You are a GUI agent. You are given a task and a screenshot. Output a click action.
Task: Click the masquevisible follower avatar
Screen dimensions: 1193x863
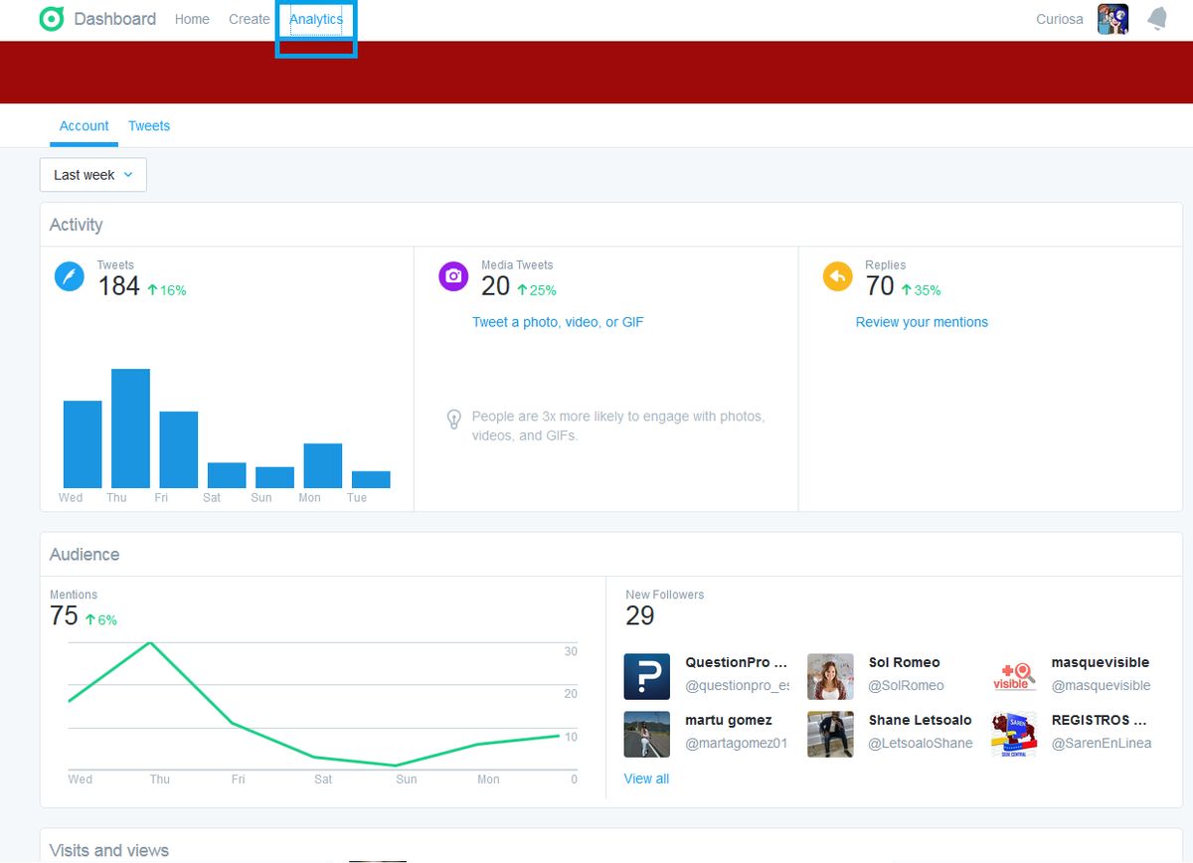pyautogui.click(x=1013, y=675)
